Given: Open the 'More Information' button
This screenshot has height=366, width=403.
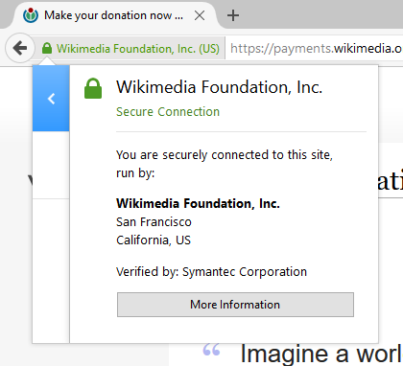Looking at the screenshot, I should (x=235, y=305).
